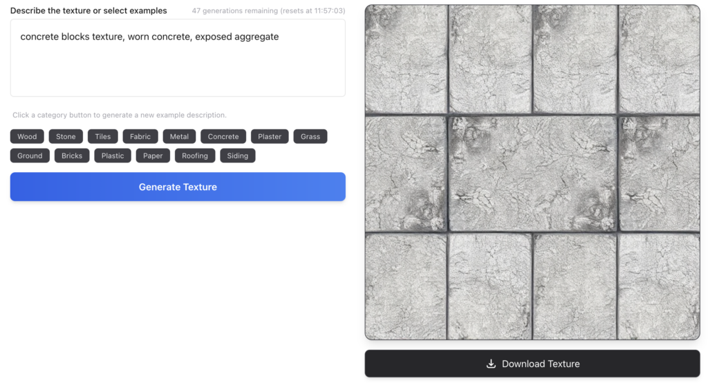The image size is (708, 383).
Task: Download the generated texture
Action: click(532, 364)
